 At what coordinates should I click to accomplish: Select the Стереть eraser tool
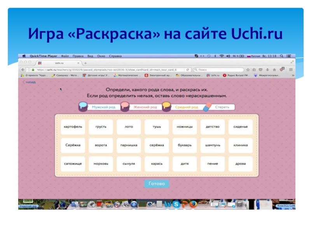(x=208, y=107)
